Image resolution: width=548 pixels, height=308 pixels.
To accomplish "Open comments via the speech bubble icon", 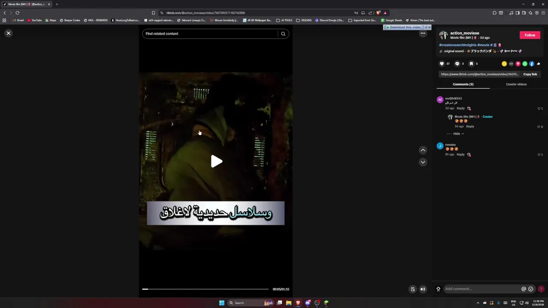I will click(x=457, y=64).
